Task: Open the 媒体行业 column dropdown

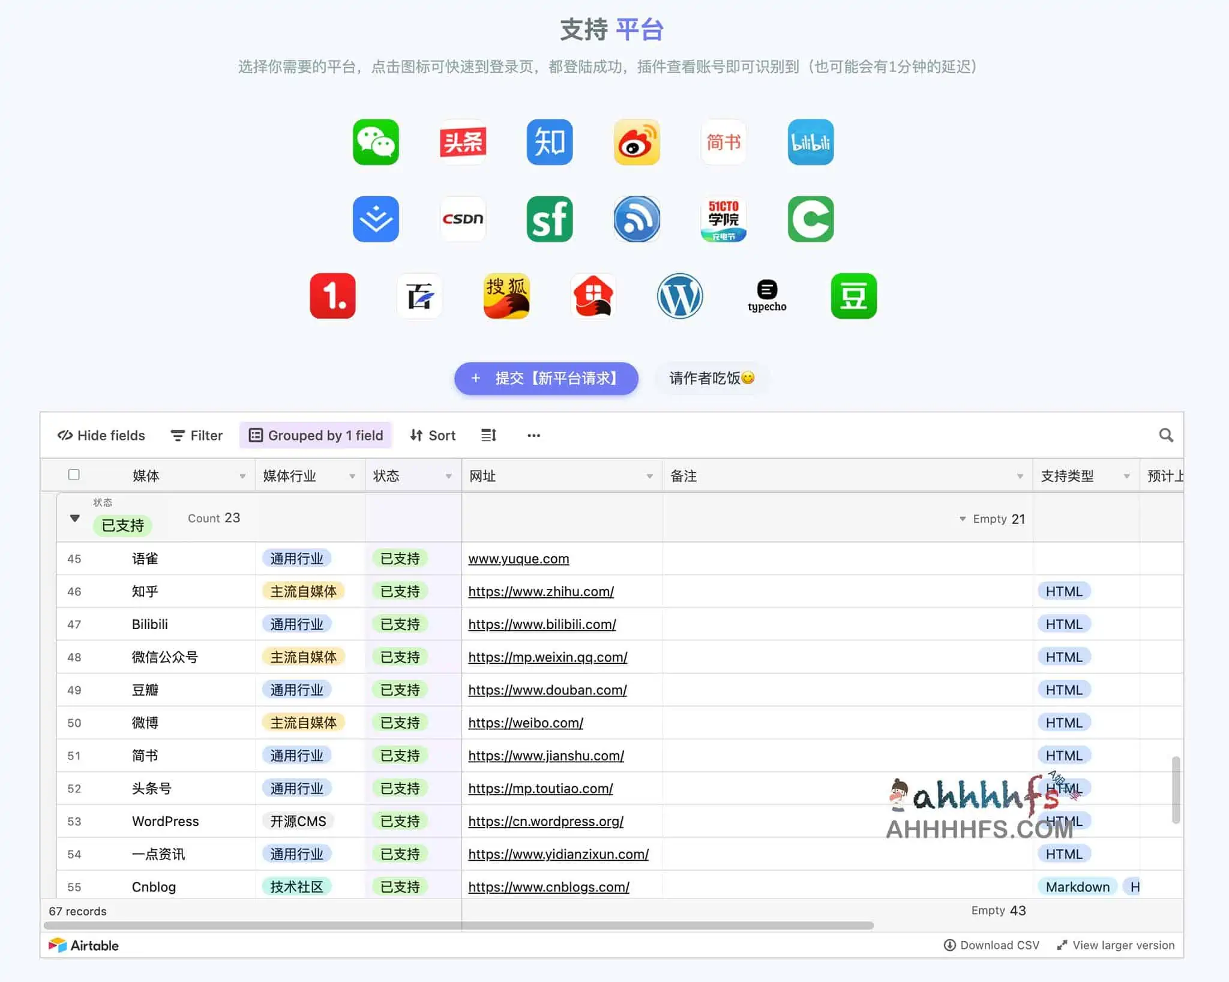Action: tap(352, 476)
